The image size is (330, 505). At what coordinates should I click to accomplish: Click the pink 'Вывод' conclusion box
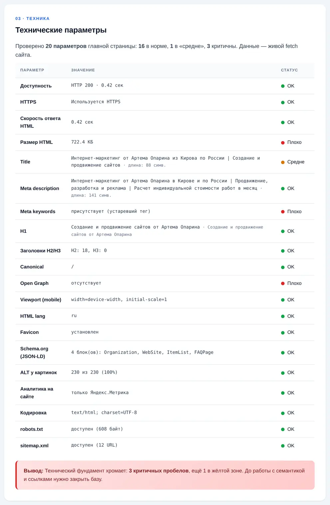(165, 475)
